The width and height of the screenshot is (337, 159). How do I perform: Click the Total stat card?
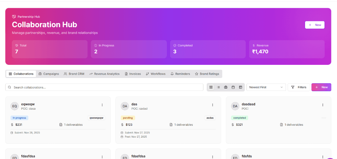click(x=50, y=49)
